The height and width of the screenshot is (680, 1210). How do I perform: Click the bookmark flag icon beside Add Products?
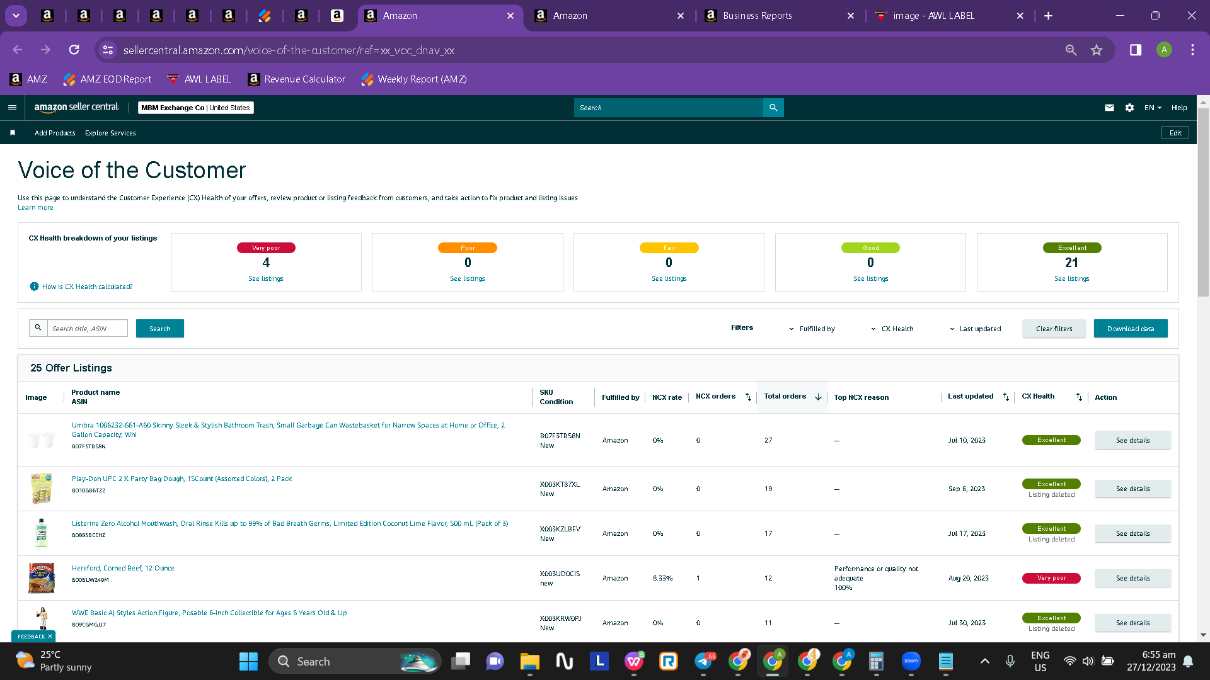13,133
